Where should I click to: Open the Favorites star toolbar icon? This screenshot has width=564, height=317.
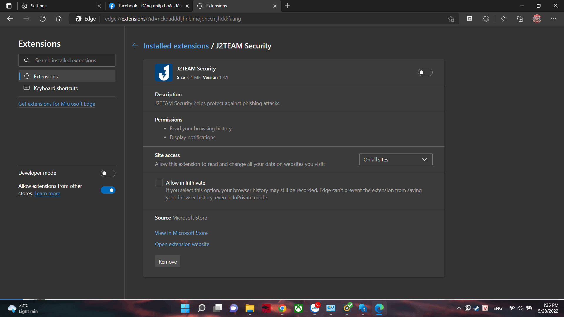pos(504,19)
